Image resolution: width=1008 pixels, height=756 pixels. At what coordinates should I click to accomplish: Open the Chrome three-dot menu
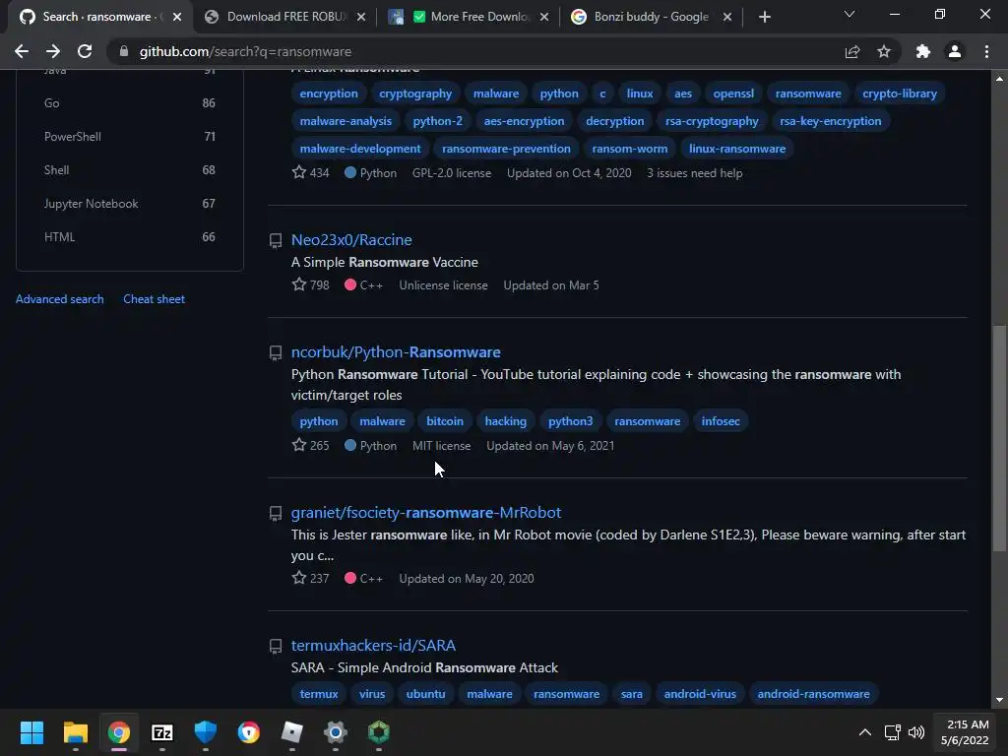coord(986,51)
